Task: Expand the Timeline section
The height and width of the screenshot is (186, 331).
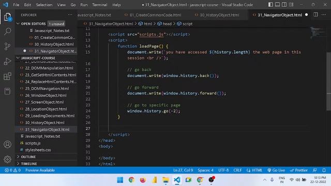Action: point(29,163)
